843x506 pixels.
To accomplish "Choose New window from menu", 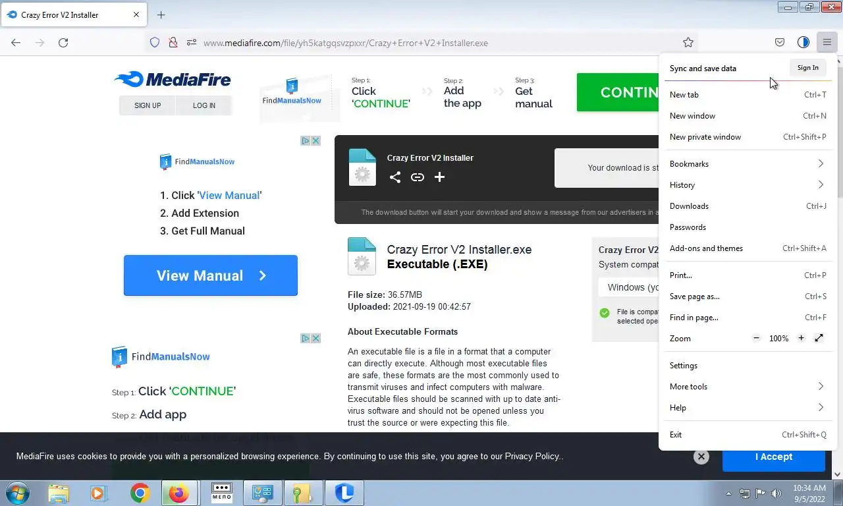I will pyautogui.click(x=748, y=115).
